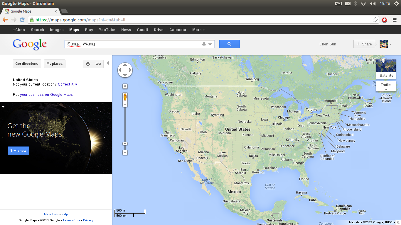
Task: Click the Pegman street view icon
Action: 125,97
